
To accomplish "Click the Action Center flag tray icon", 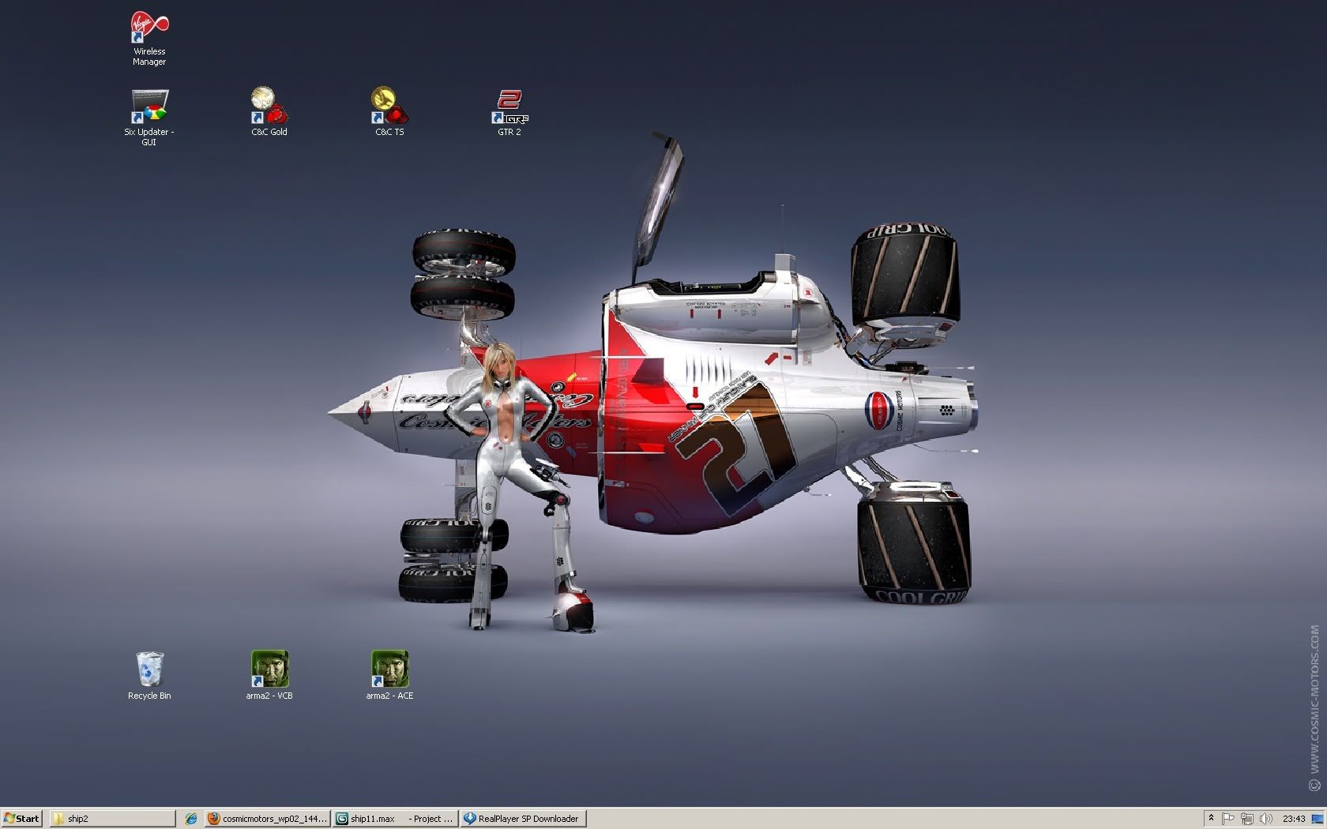I will coord(1228,819).
